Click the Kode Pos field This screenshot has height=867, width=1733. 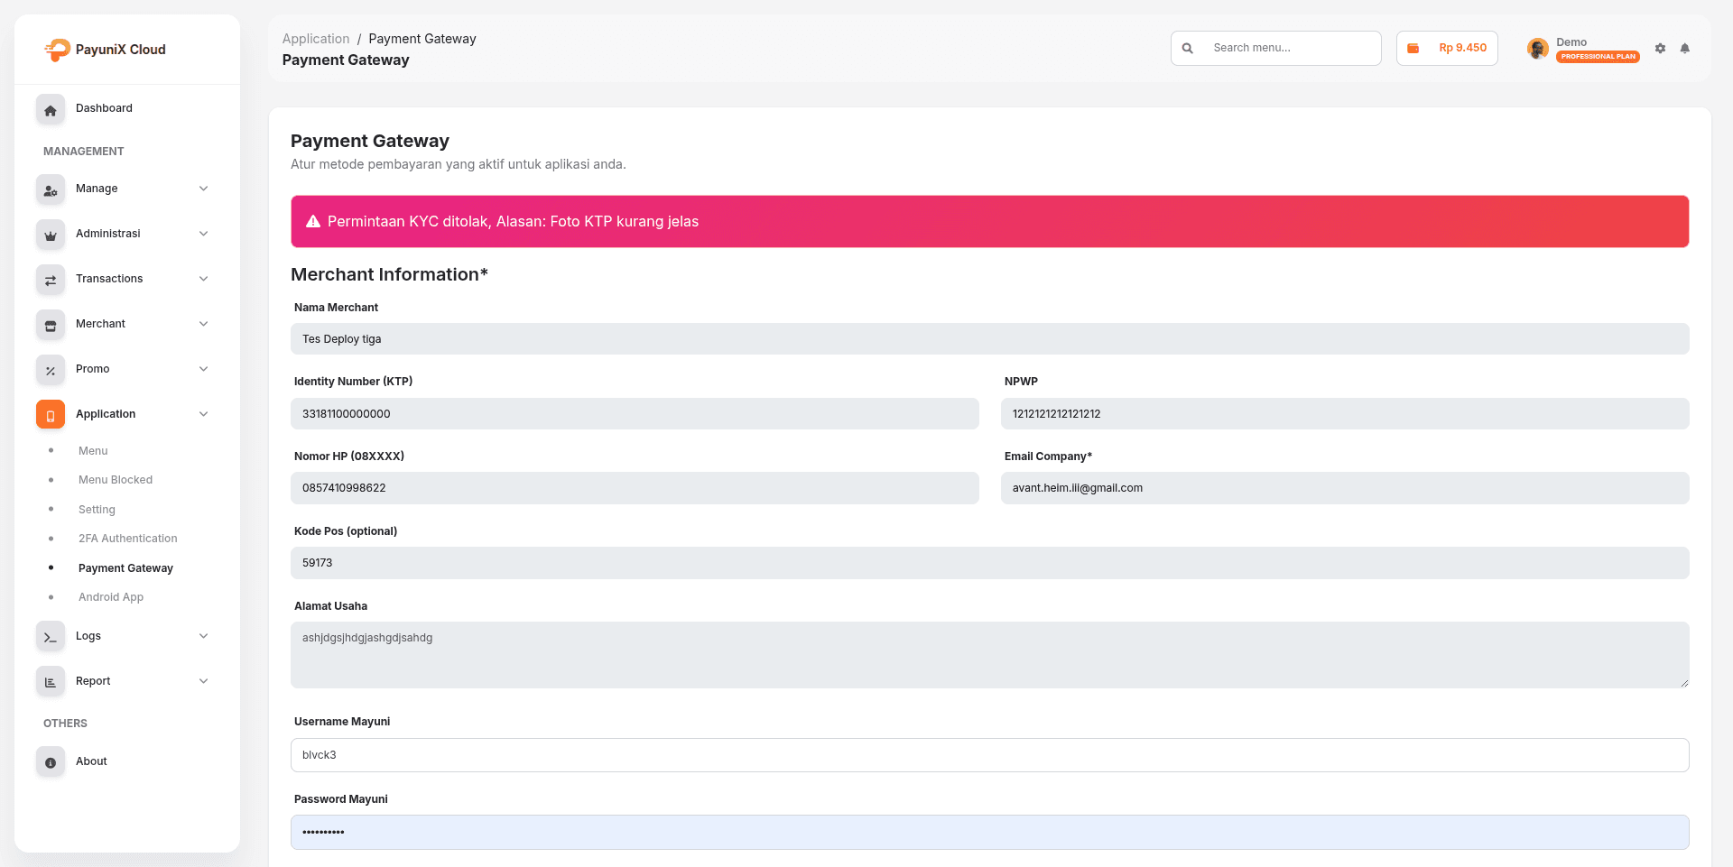click(990, 563)
